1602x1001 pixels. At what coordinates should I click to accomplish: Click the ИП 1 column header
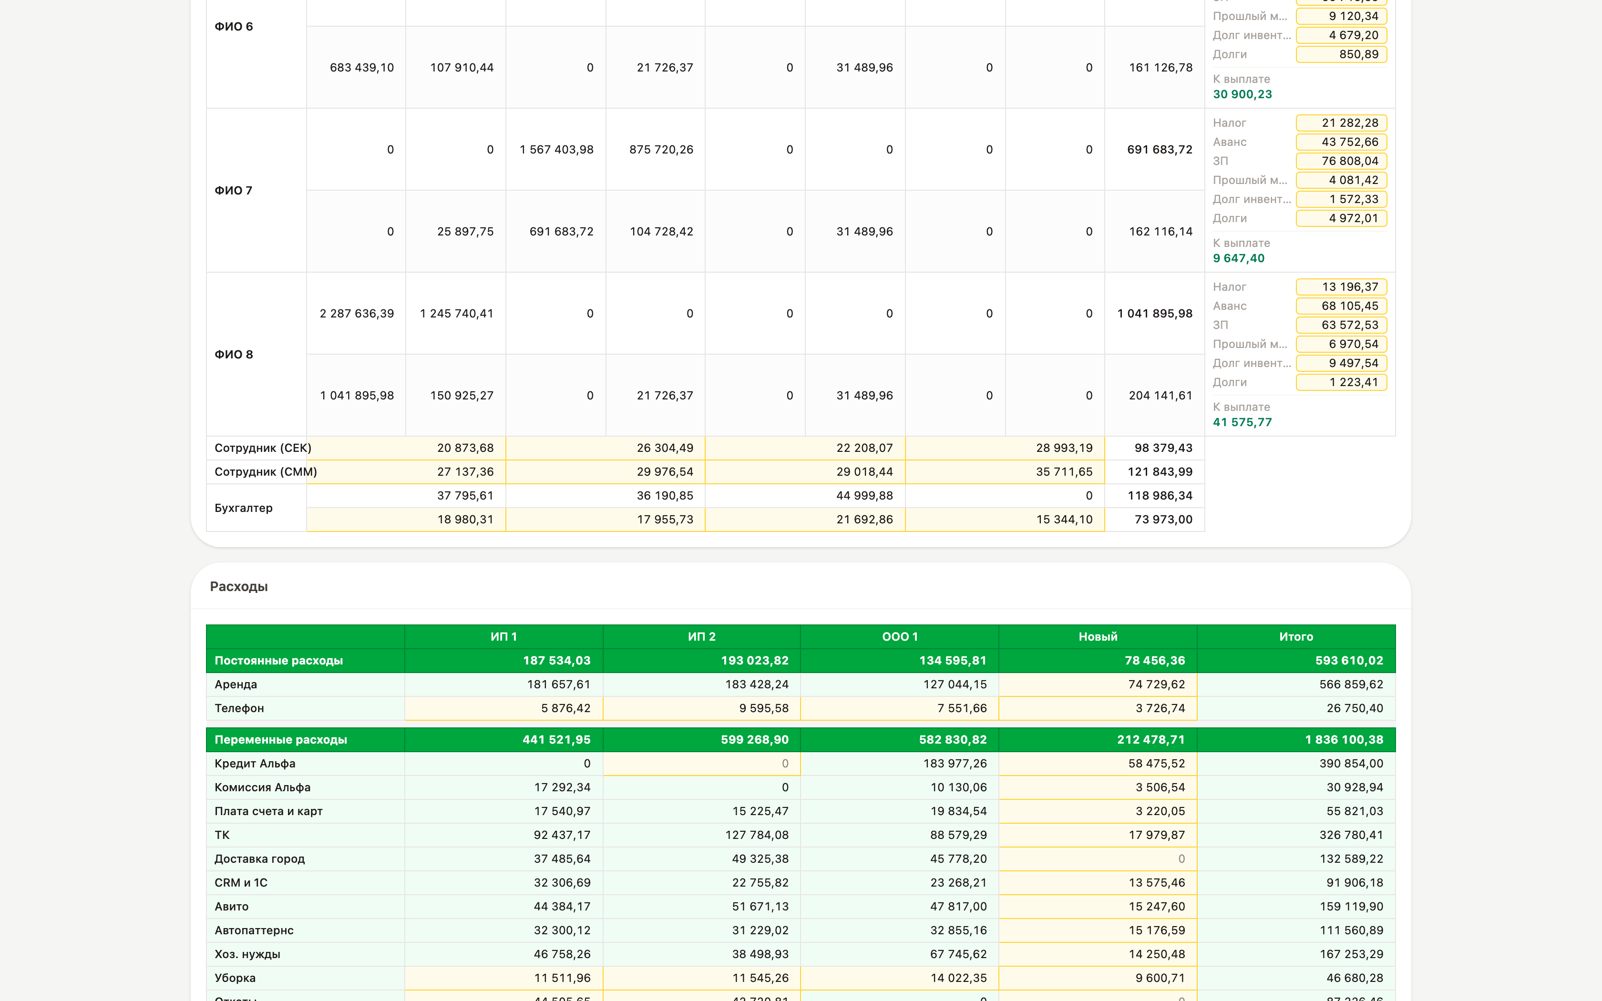click(504, 637)
